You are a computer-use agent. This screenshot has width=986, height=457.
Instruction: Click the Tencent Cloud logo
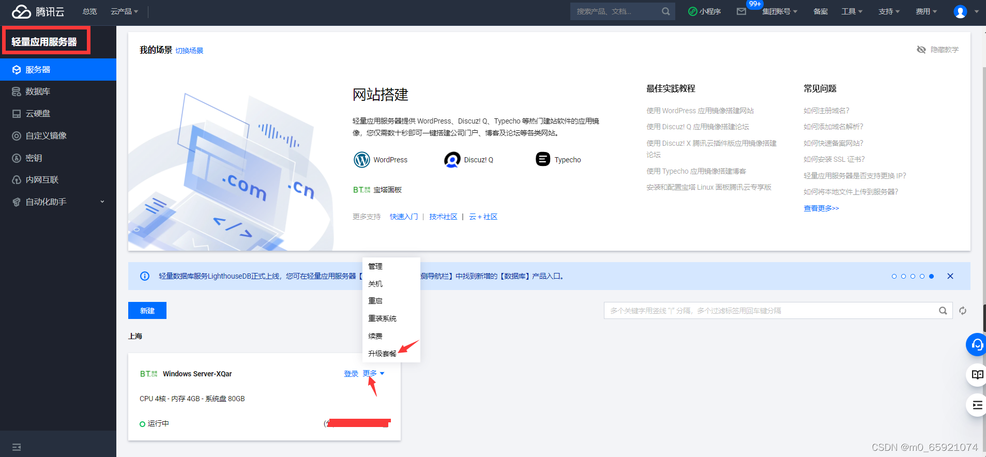pyautogui.click(x=38, y=11)
